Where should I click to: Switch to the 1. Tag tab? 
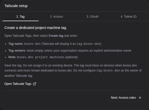[x=20, y=17]
